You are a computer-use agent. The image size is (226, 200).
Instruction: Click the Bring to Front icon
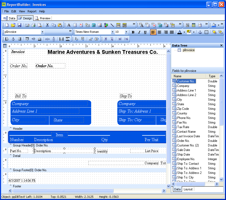[214, 32]
